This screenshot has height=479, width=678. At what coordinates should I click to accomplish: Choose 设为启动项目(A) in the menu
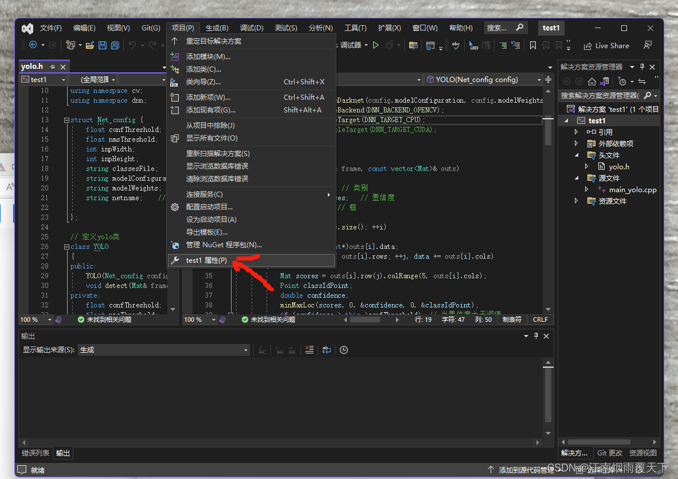[x=251, y=219]
